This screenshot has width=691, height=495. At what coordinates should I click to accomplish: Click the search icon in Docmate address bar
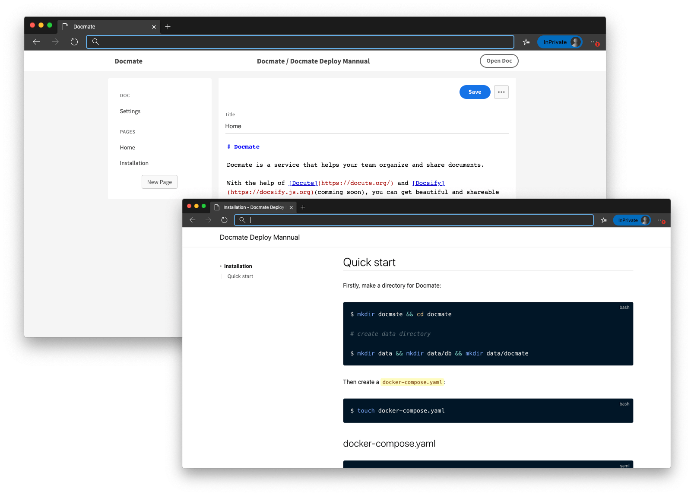click(96, 42)
